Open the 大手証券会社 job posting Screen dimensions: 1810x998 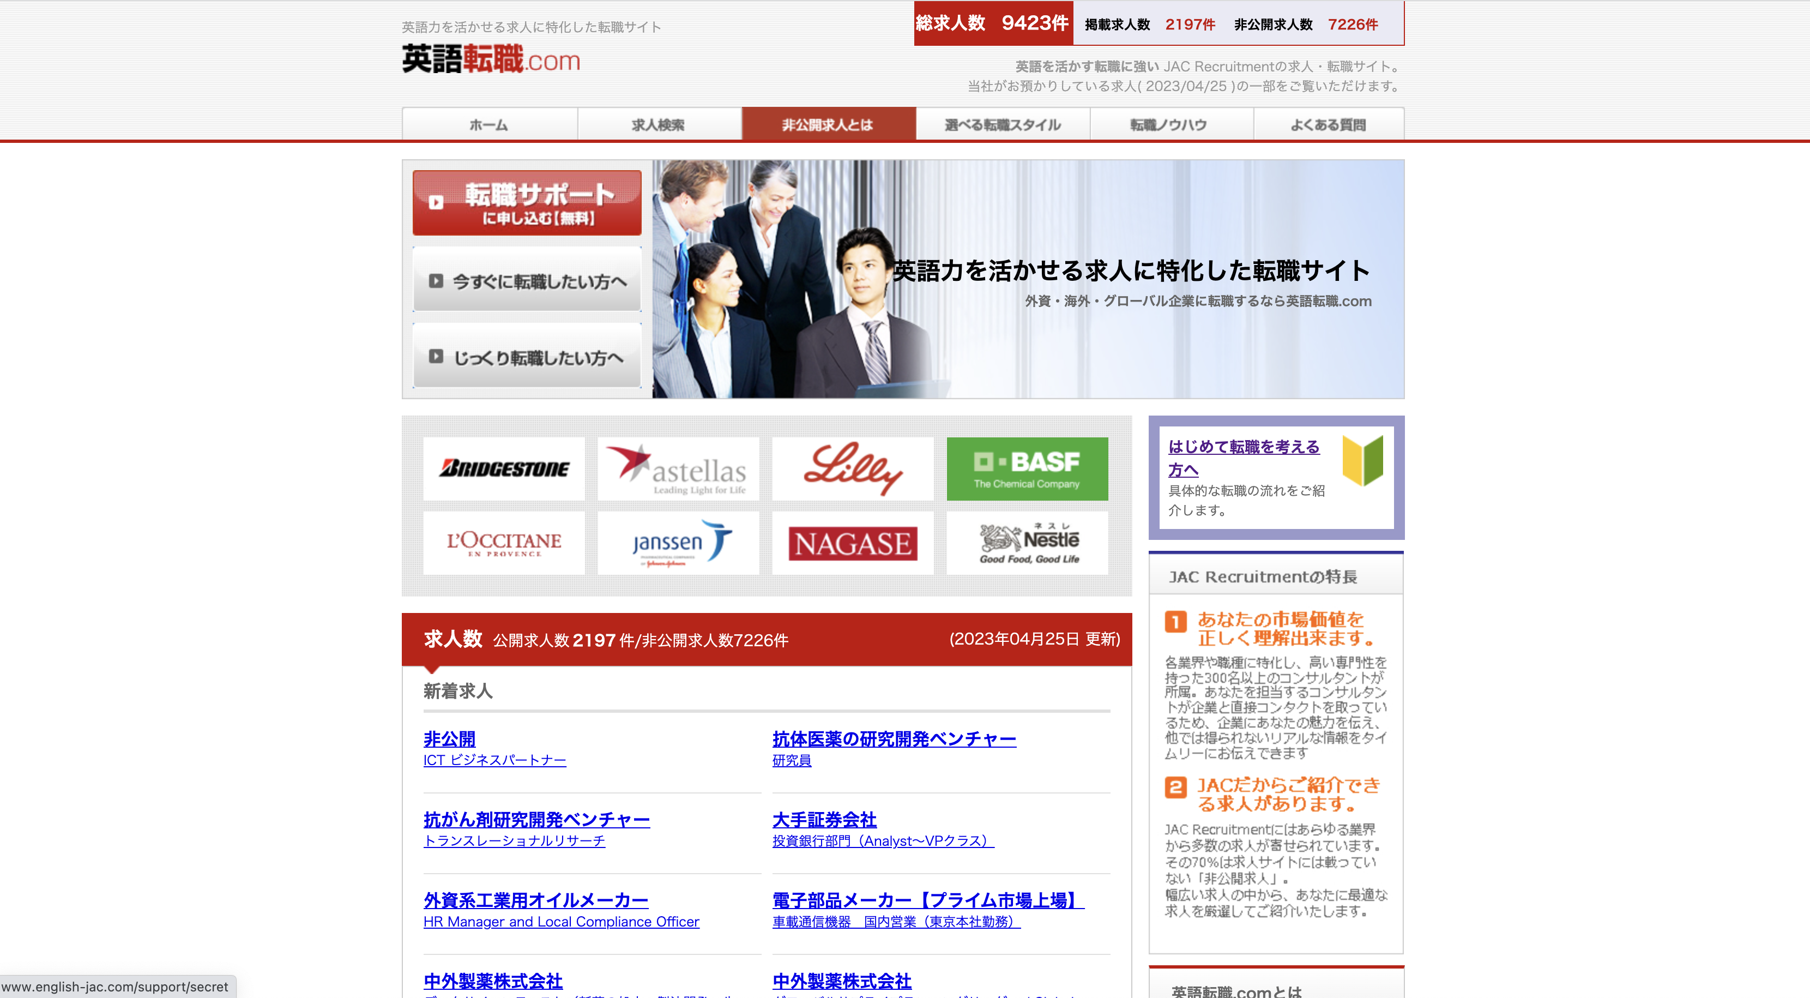point(824,819)
